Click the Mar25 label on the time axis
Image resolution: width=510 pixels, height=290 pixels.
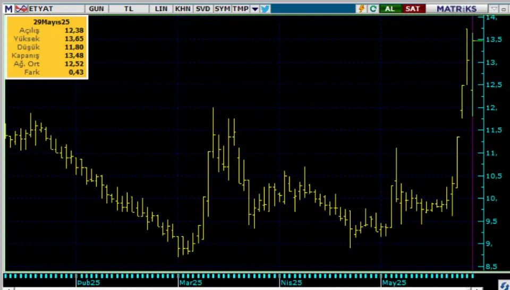coord(191,283)
